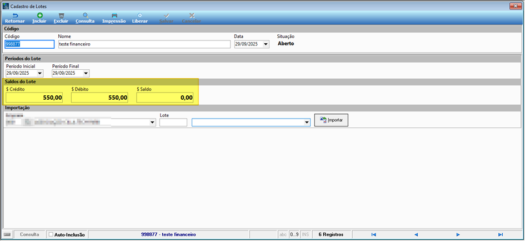Click the 'abc' status indicator
This screenshot has height=241, width=525.
[x=283, y=235]
